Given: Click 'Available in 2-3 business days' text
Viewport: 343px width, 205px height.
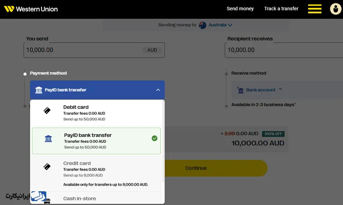Looking at the screenshot, I should coord(263,104).
